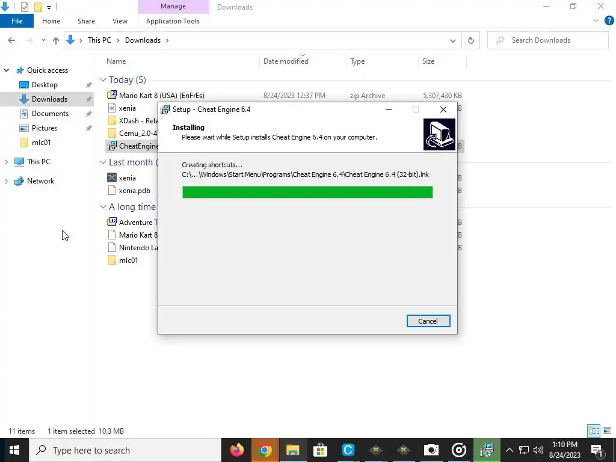Open Explorer help question mark icon
Viewport: 616px width, 462px height.
pyautogui.click(x=609, y=21)
